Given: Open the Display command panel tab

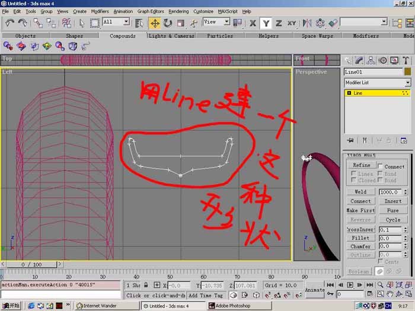Looking at the screenshot, I should [x=394, y=60].
